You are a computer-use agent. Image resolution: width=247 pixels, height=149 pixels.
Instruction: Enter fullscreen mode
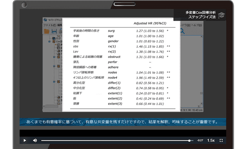pyautogui.click(x=221, y=140)
